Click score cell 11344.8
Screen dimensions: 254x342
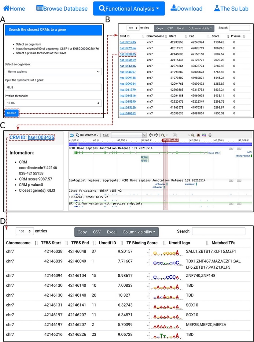pos(219,42)
